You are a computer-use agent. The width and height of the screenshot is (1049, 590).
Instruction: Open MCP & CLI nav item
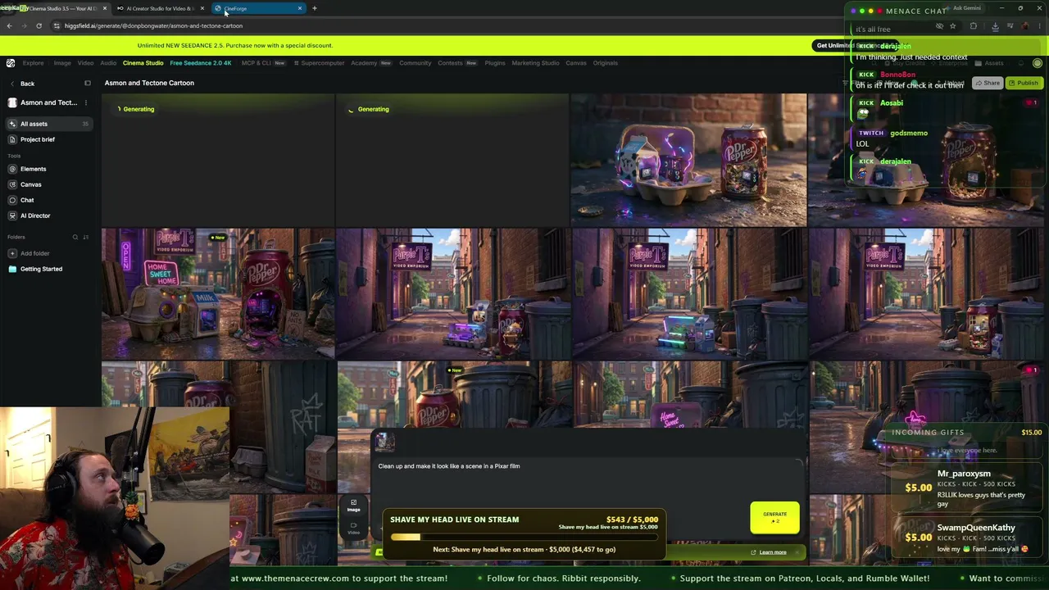(x=263, y=63)
